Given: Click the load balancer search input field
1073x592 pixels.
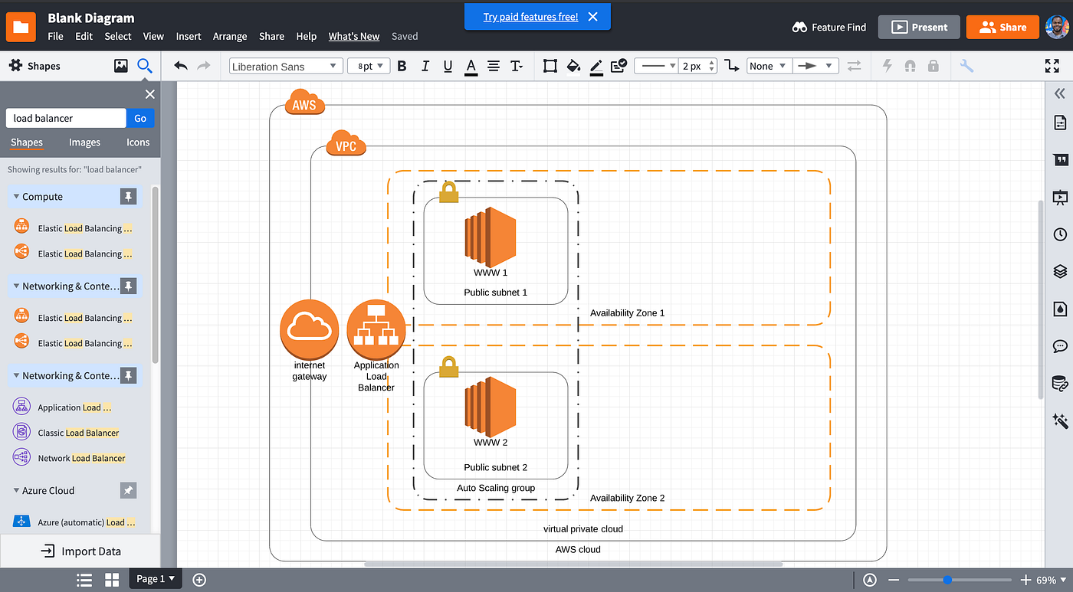Looking at the screenshot, I should click(x=65, y=118).
